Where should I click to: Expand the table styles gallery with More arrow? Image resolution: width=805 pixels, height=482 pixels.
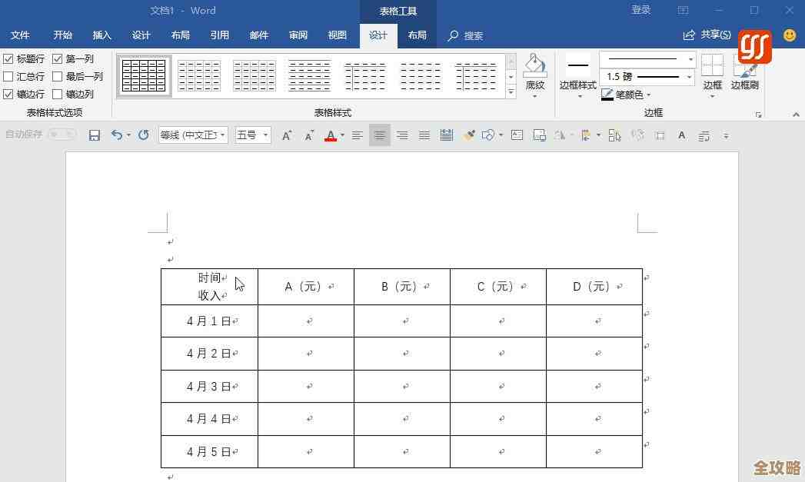pyautogui.click(x=510, y=92)
